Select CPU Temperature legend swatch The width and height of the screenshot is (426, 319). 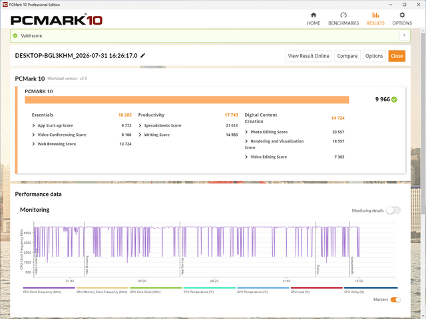(210, 288)
